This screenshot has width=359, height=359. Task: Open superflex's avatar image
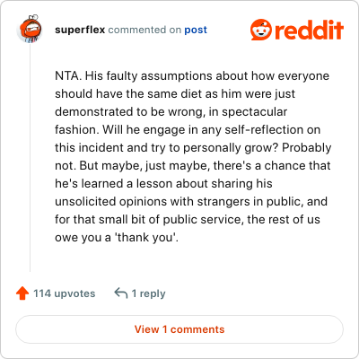(x=30, y=29)
